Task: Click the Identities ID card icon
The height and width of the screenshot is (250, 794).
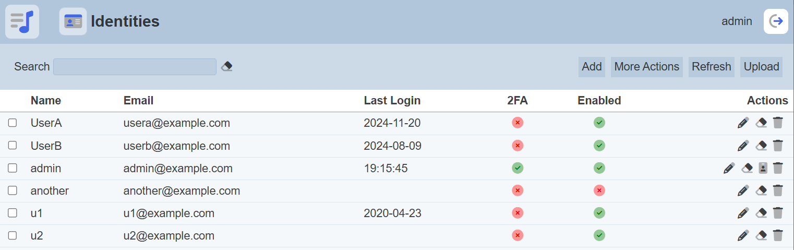Action: tap(73, 21)
